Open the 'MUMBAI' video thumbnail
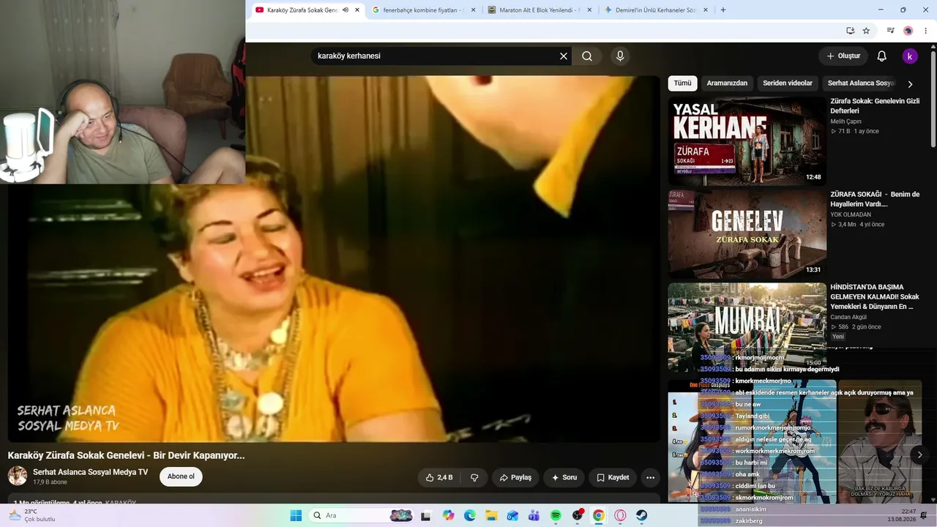Screen dimensions: 937x527 pyautogui.click(x=747, y=326)
